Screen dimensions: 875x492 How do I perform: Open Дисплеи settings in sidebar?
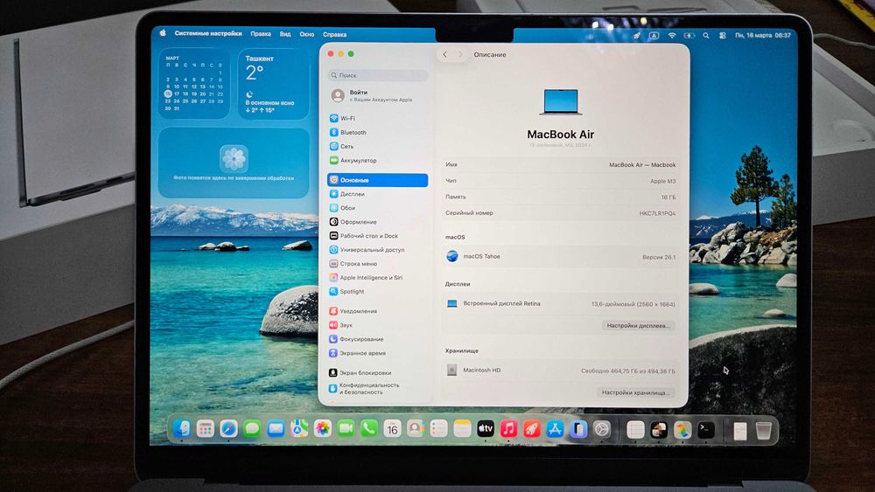pyautogui.click(x=378, y=194)
